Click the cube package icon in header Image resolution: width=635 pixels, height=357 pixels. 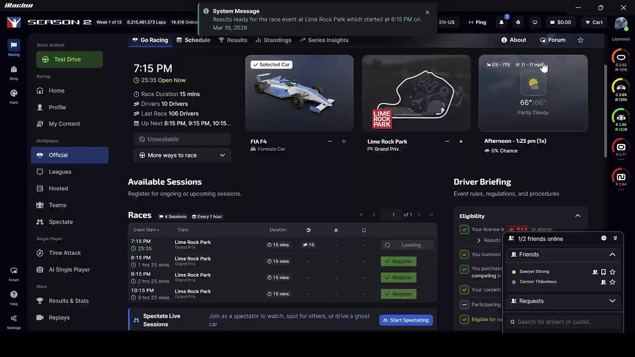click(x=518, y=22)
